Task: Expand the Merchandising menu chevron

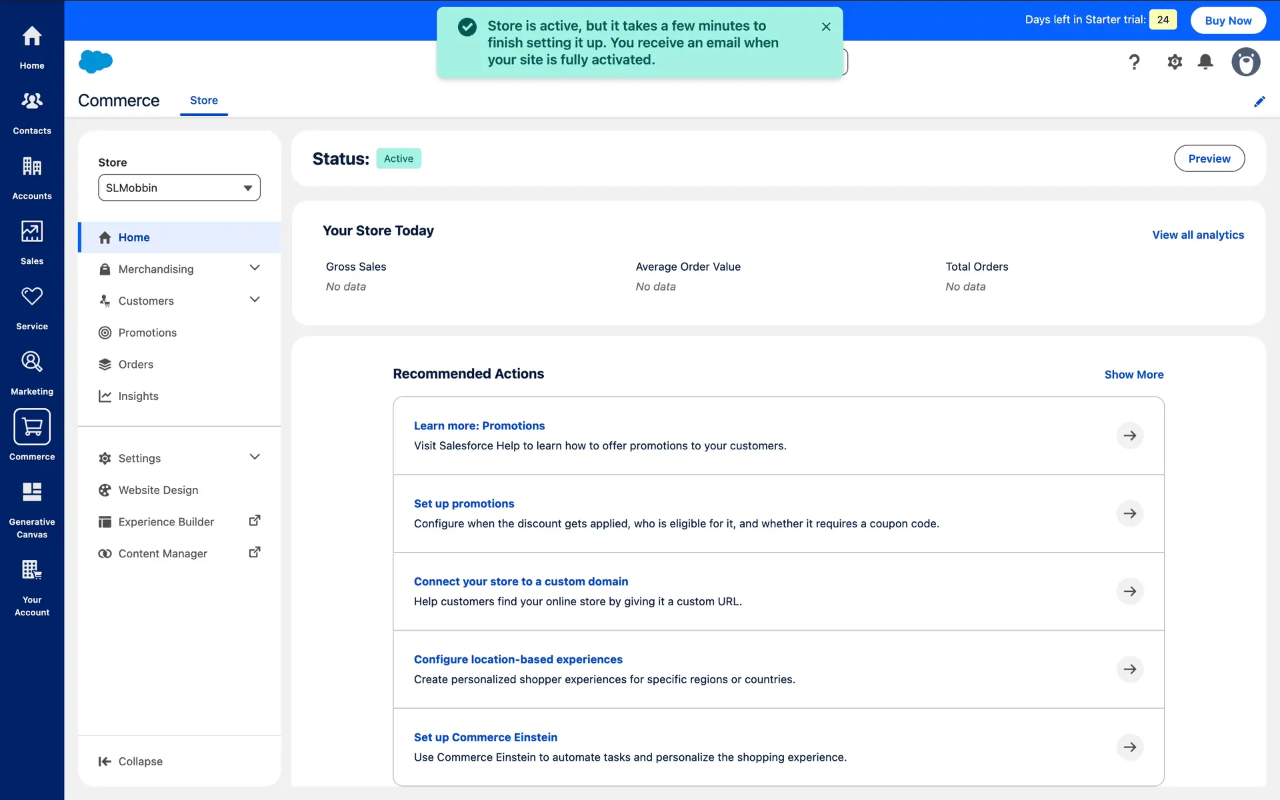Action: (255, 268)
